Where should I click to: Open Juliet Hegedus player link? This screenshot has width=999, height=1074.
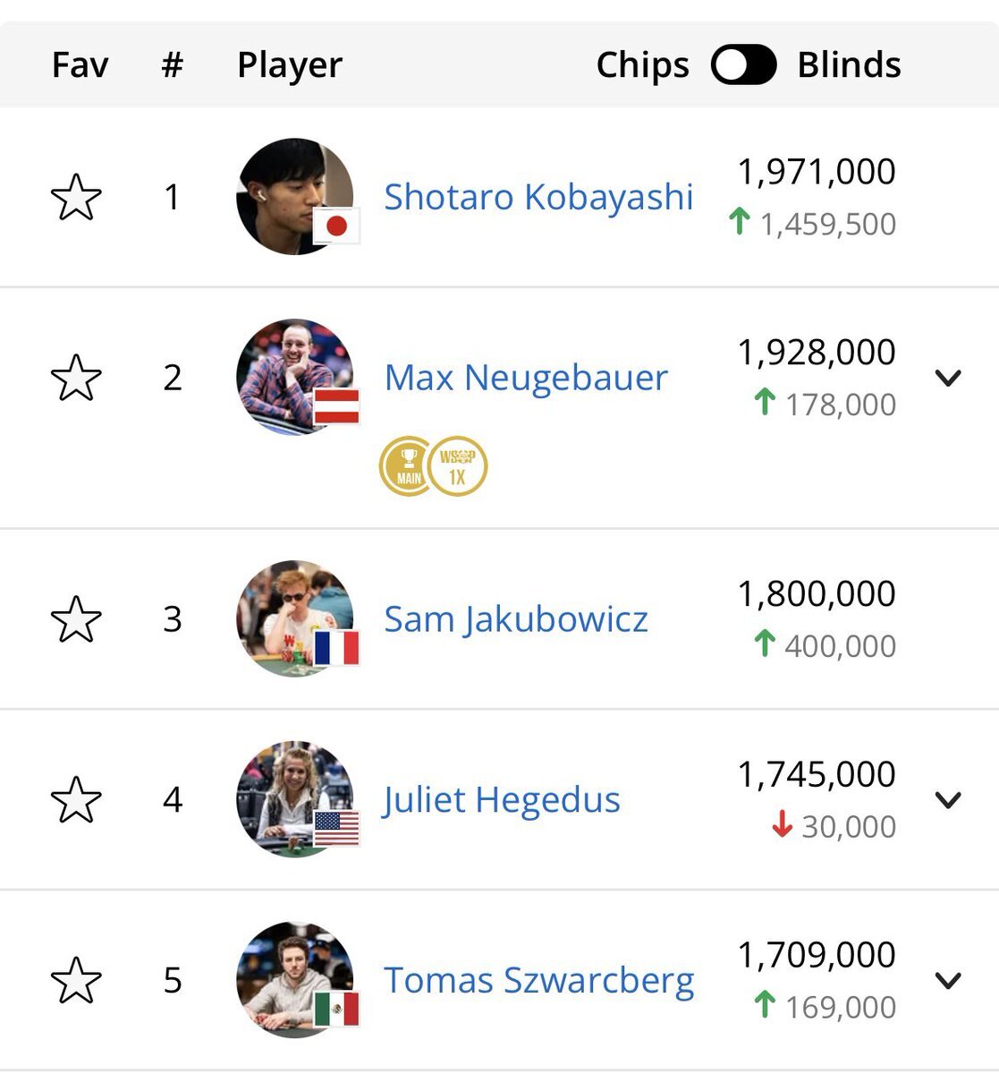(502, 799)
